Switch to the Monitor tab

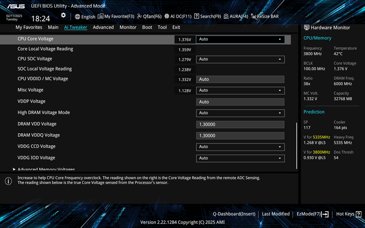pos(128,27)
